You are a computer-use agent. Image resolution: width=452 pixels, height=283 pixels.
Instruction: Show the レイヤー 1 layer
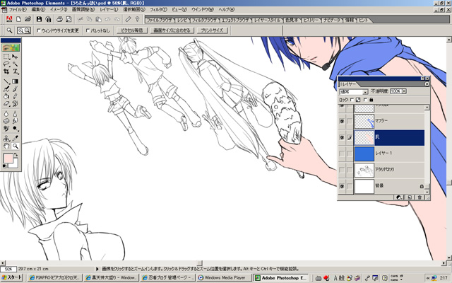(342, 154)
